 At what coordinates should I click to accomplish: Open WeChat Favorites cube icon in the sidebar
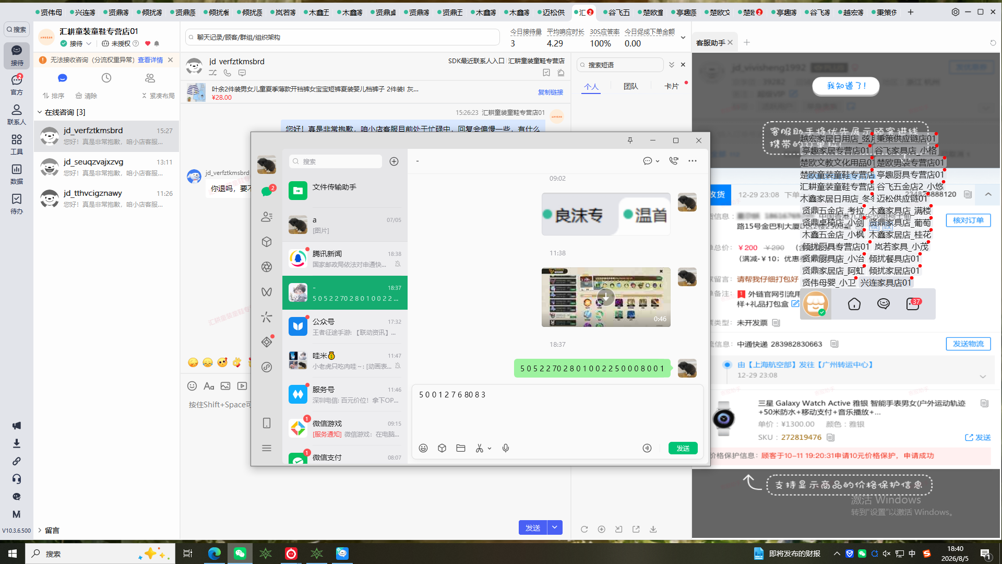click(x=267, y=242)
